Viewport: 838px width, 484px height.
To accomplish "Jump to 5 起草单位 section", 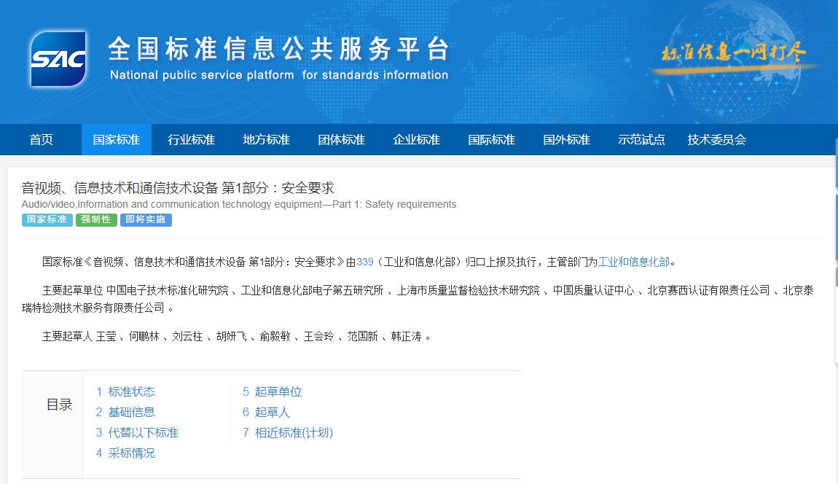I will click(x=272, y=391).
